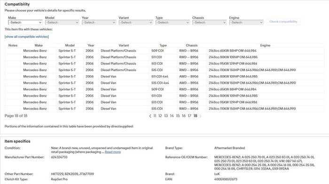Click the Year column header in table
Image resolution: width=329 pixels, height=184 pixels.
click(x=91, y=45)
